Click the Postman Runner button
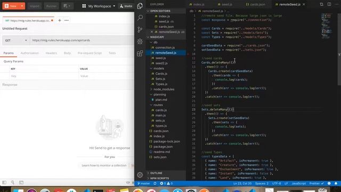The image size is (341, 192). (51, 6)
